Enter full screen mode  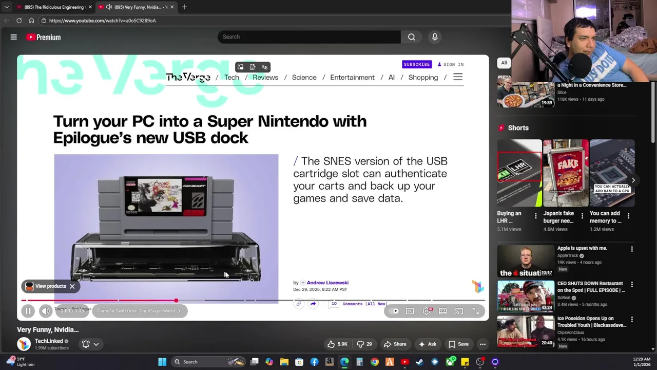475,311
